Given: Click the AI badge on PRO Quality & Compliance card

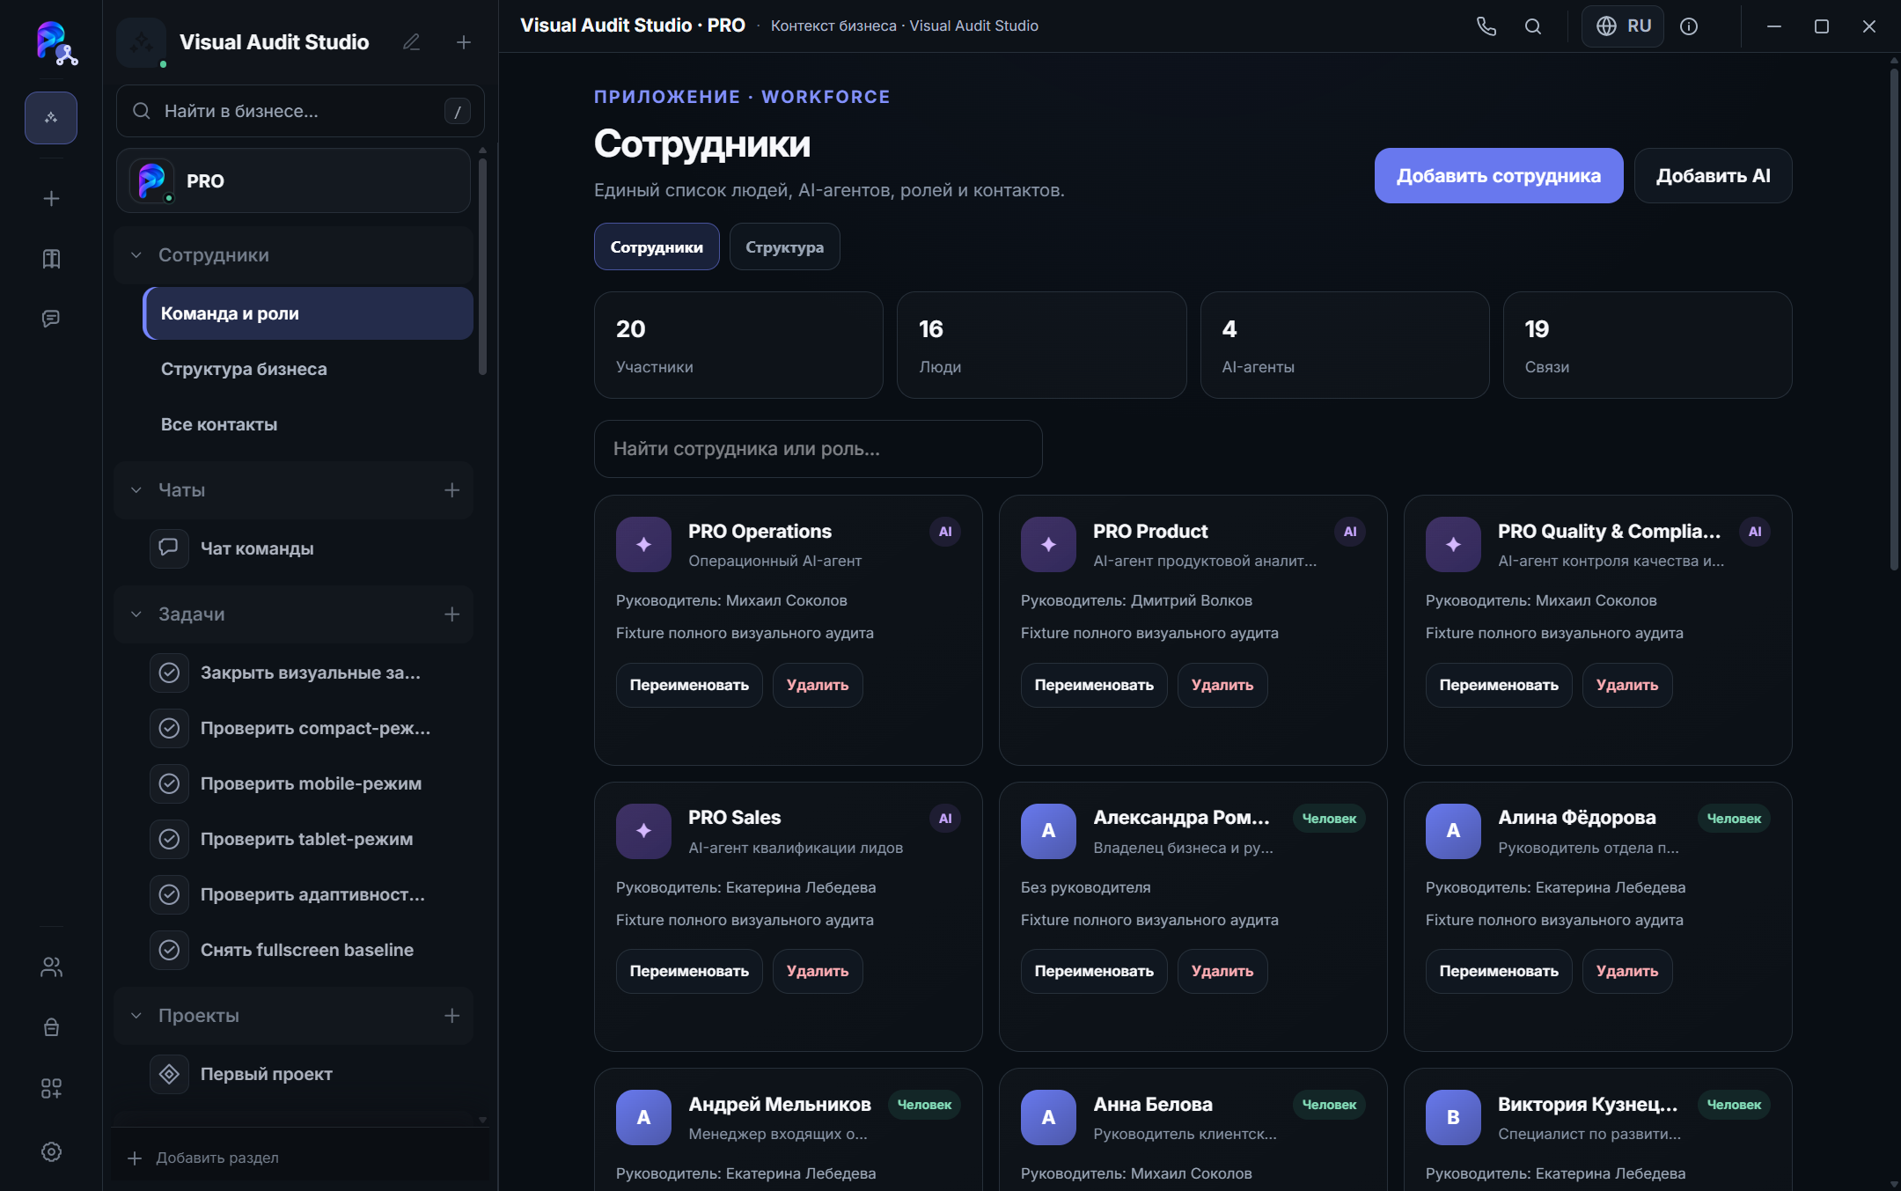Looking at the screenshot, I should [1755, 532].
